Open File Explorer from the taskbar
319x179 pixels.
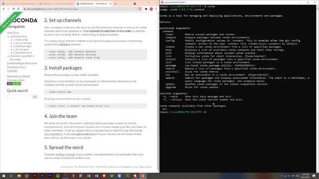point(19,176)
